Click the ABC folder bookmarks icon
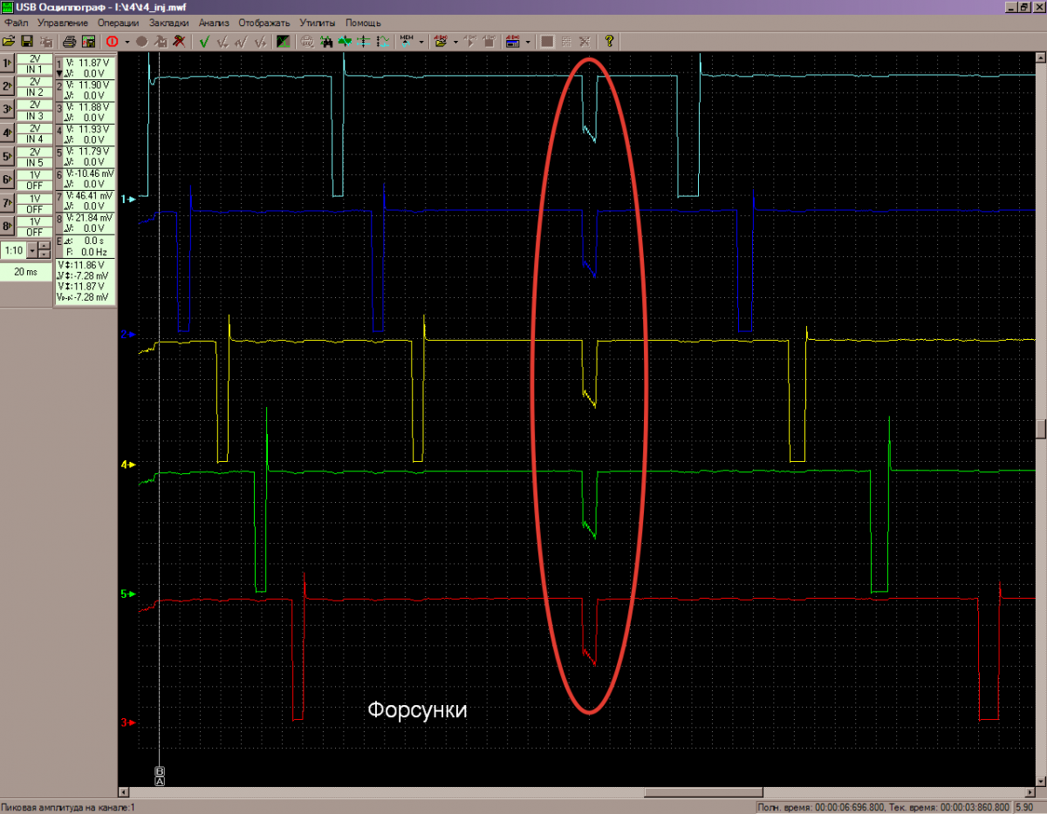The width and height of the screenshot is (1047, 814). [x=441, y=41]
